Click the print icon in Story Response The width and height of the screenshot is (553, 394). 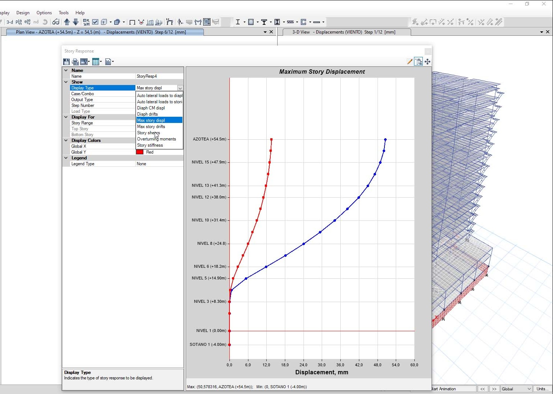tap(75, 62)
